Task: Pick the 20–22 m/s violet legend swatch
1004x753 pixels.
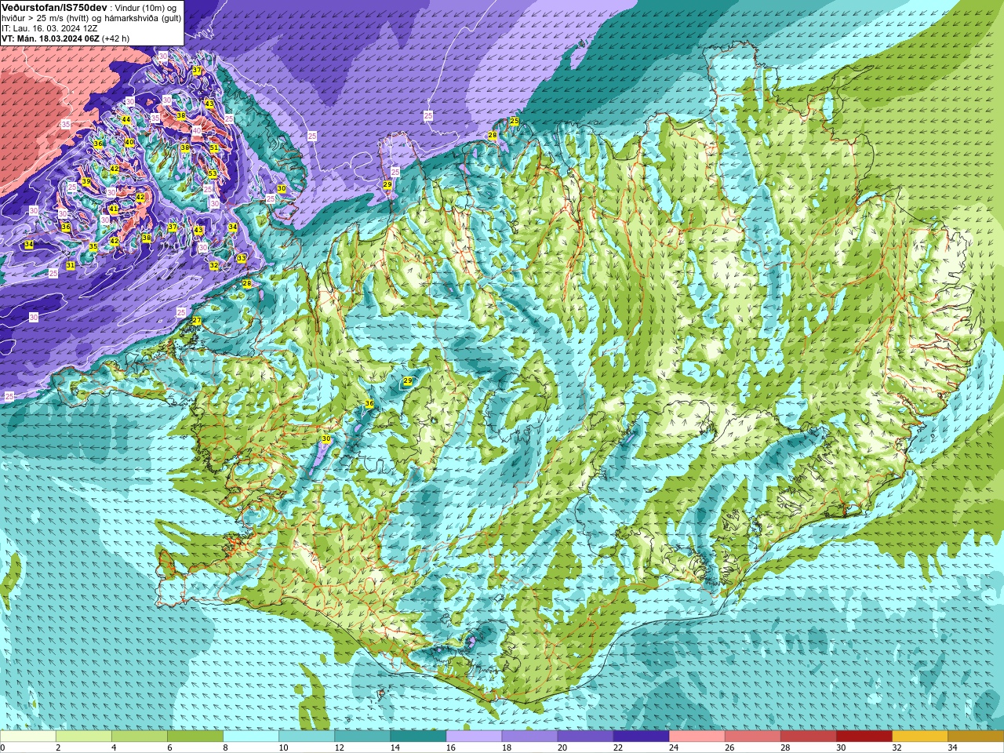Action: pos(585,737)
